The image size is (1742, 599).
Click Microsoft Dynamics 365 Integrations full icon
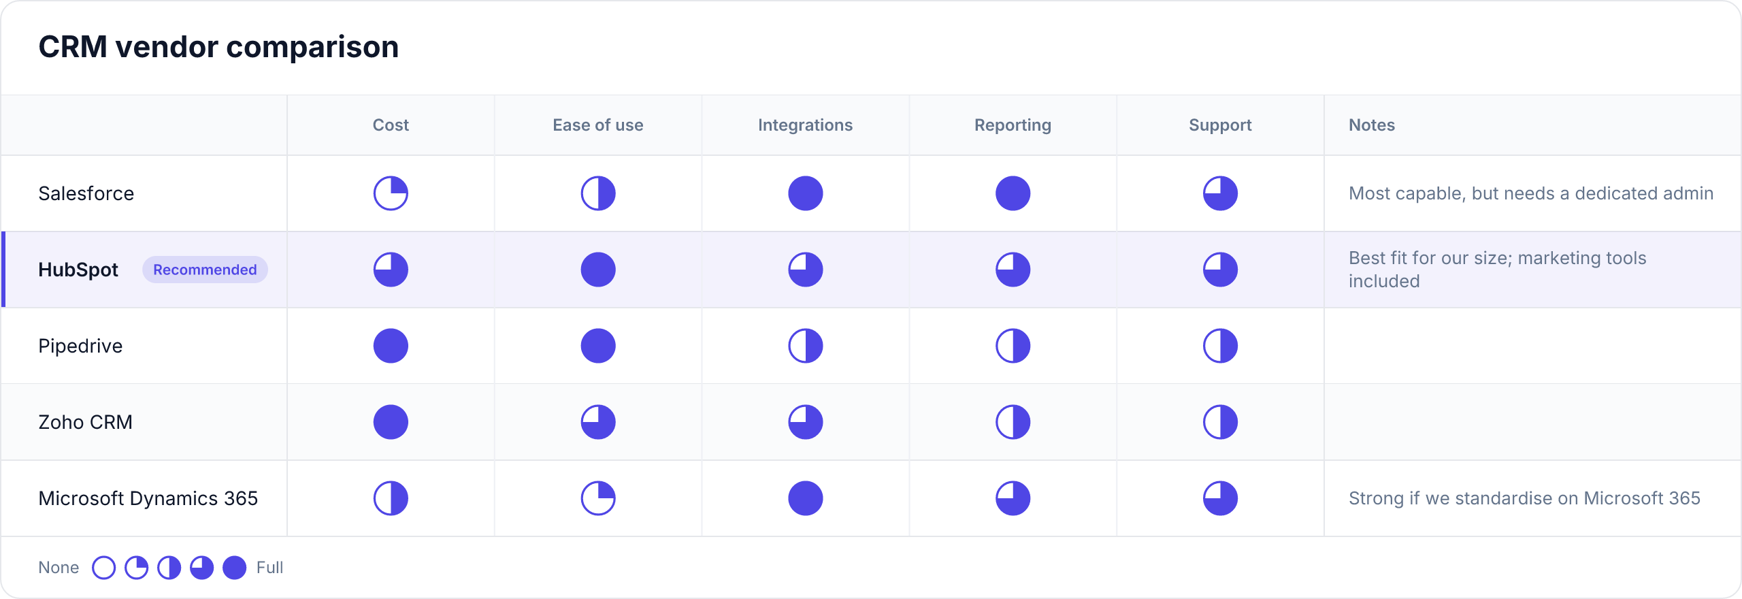[806, 498]
